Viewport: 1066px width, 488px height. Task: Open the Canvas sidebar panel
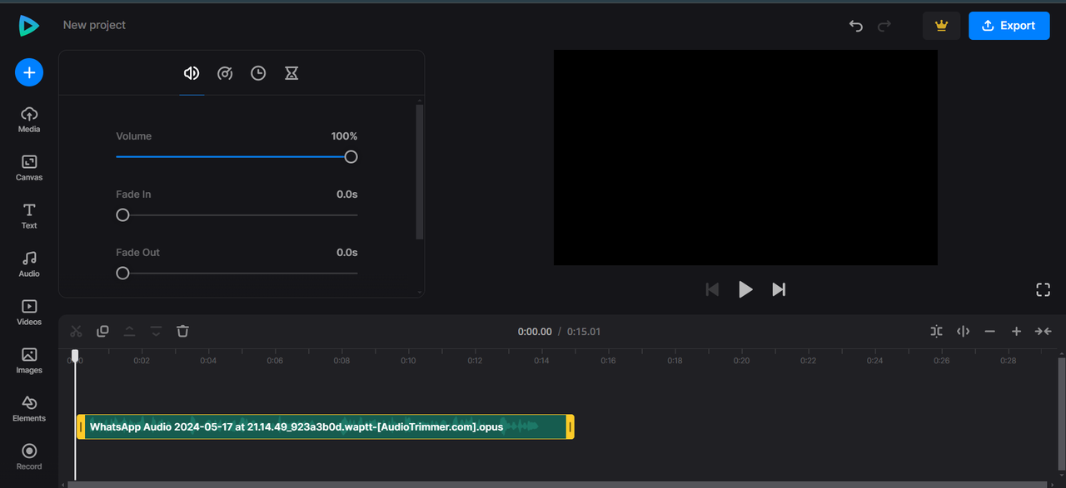pyautogui.click(x=29, y=168)
